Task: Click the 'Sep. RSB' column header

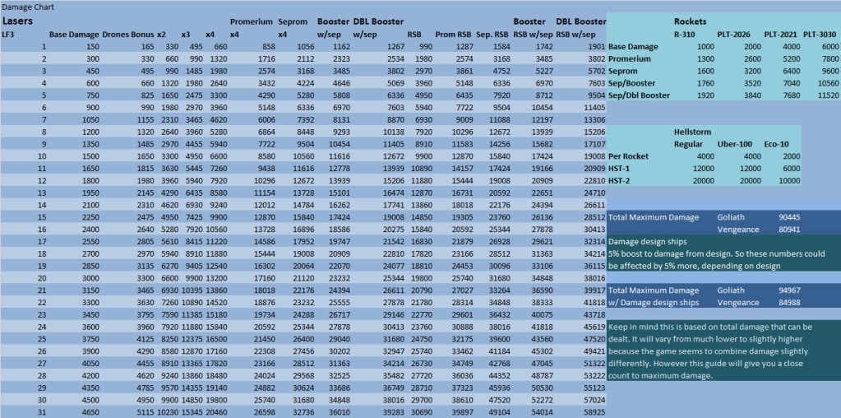Action: click(x=492, y=35)
